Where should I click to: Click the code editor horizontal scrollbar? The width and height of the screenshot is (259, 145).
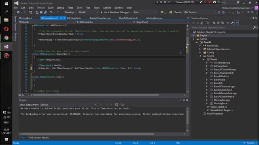pyautogui.click(x=96, y=95)
